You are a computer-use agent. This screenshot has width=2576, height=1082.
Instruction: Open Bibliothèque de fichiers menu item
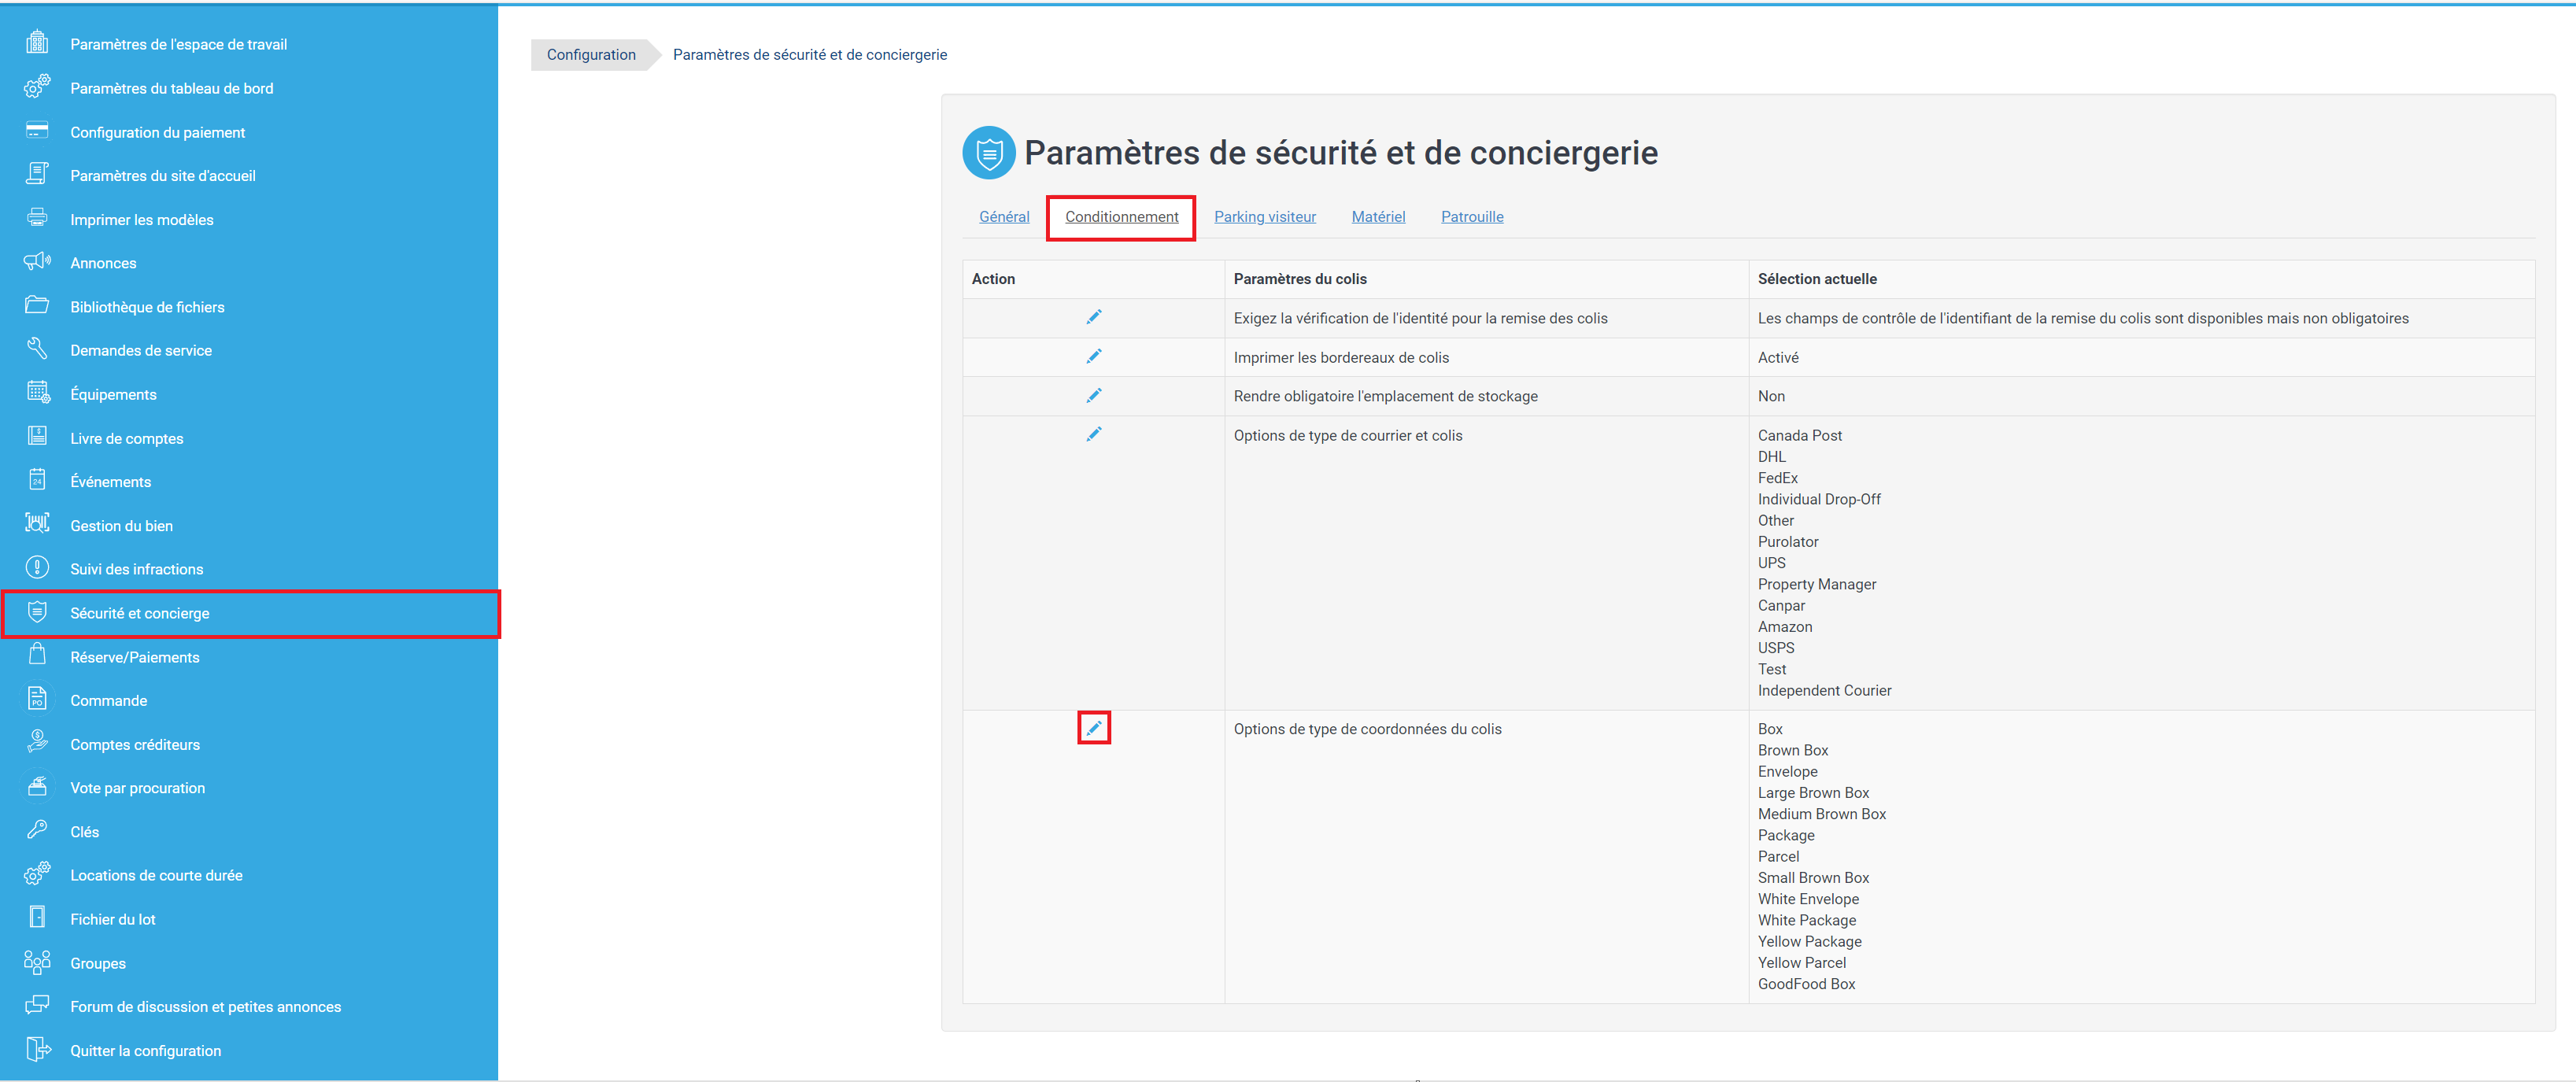147,307
